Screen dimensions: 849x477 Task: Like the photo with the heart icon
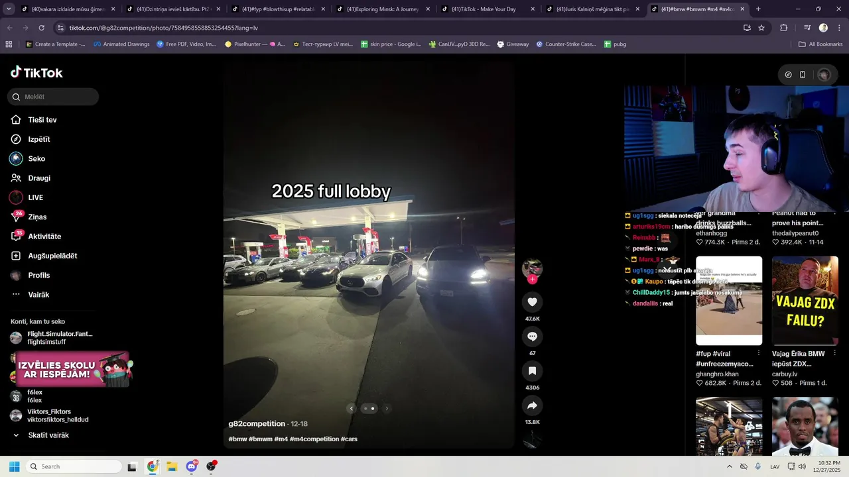click(x=532, y=302)
